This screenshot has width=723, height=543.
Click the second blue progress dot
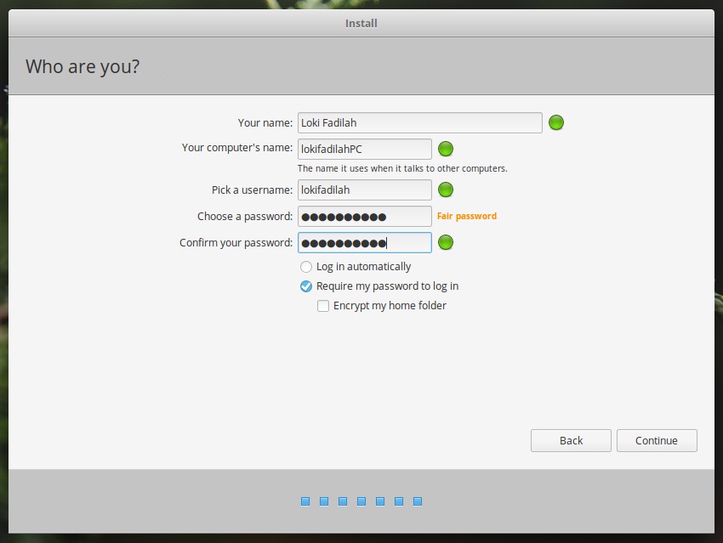click(x=323, y=501)
